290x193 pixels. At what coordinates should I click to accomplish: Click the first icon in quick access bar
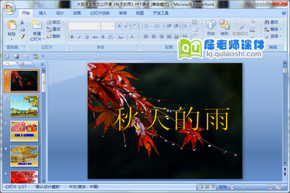pyautogui.click(x=7, y=56)
